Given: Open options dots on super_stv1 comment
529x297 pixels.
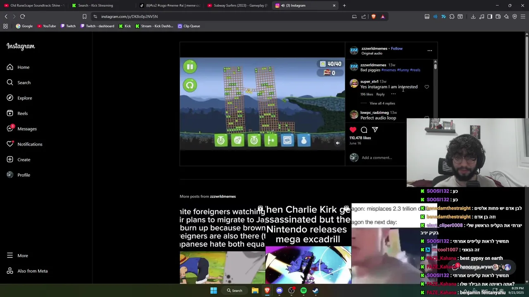Looking at the screenshot, I should pos(393,94).
